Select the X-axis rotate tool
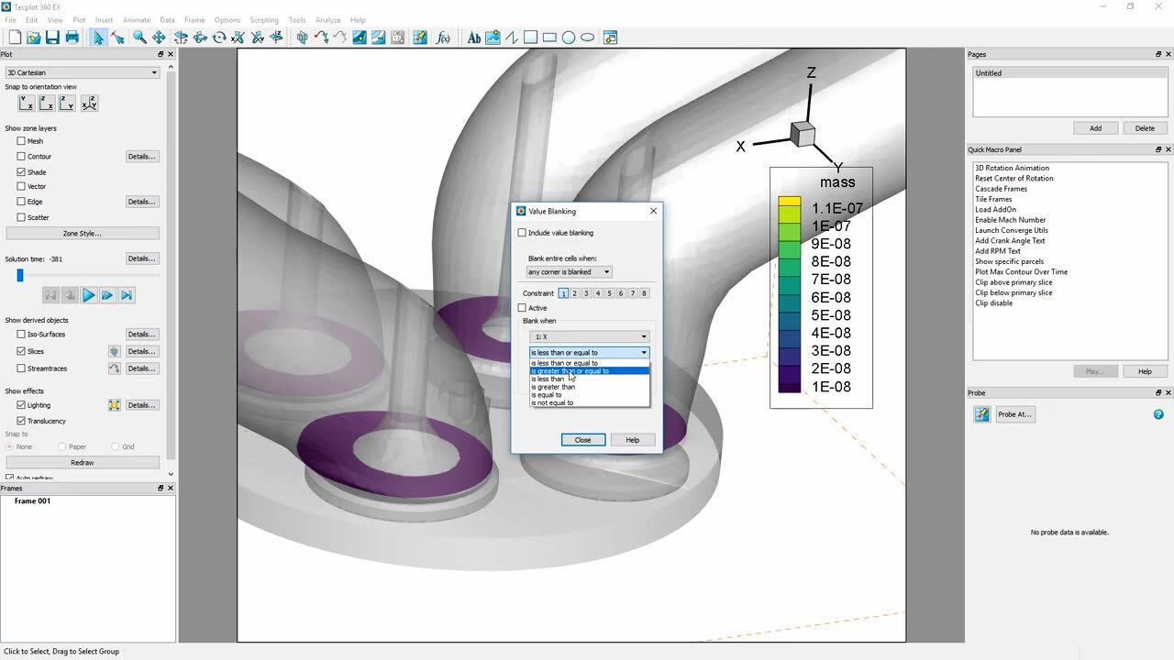Image resolution: width=1174 pixels, height=660 pixels. [238, 38]
